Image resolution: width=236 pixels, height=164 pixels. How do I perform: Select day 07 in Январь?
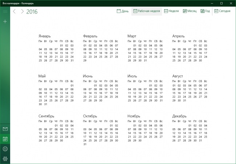click(56, 49)
